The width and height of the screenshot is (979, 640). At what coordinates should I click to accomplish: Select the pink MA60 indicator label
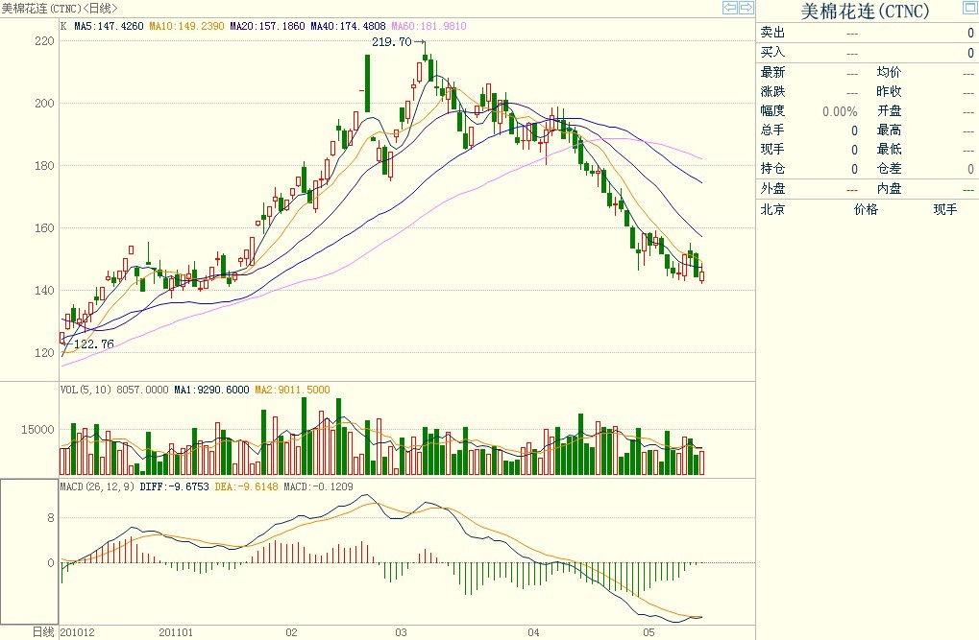pos(428,27)
